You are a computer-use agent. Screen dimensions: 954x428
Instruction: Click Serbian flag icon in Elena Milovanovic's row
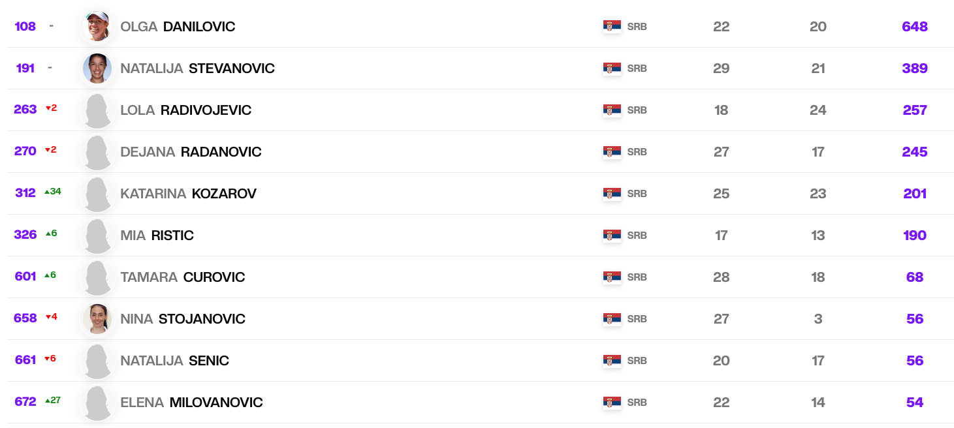[612, 403]
